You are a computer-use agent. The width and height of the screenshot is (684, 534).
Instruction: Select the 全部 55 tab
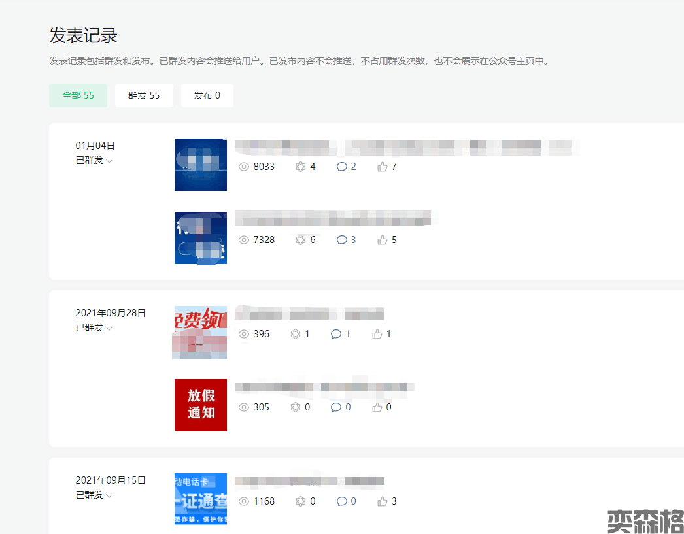click(x=78, y=95)
